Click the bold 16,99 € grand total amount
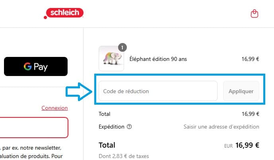Image resolution: width=274 pixels, height=160 pixels. point(247,145)
